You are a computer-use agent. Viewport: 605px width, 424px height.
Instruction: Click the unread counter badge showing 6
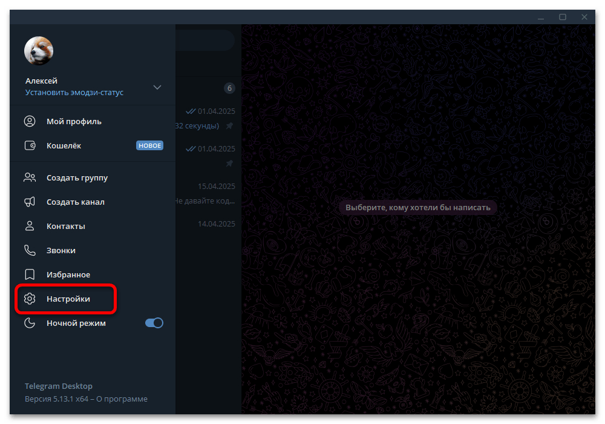[229, 88]
